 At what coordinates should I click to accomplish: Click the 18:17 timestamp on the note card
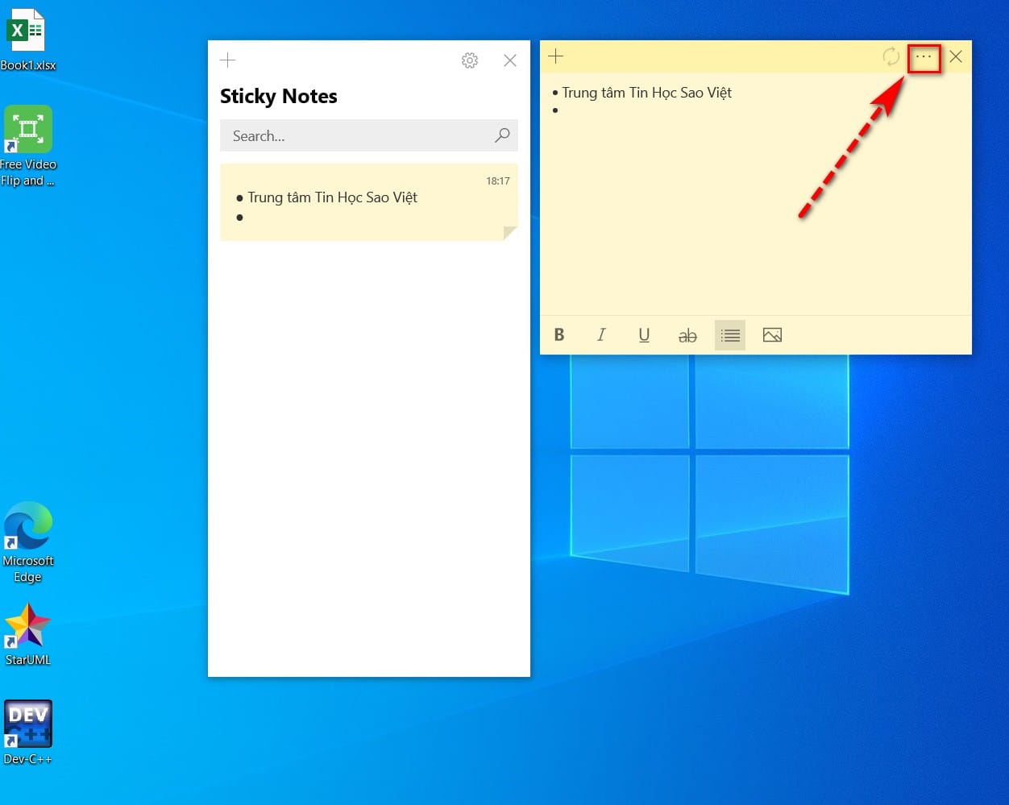(x=498, y=181)
